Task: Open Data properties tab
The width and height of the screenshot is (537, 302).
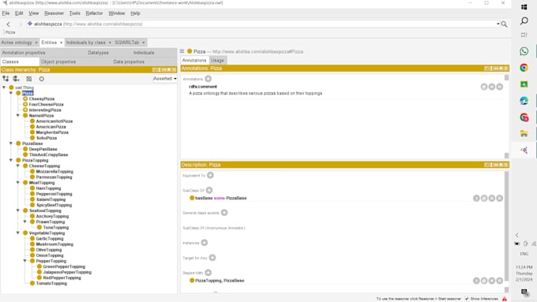Action: coord(129,62)
